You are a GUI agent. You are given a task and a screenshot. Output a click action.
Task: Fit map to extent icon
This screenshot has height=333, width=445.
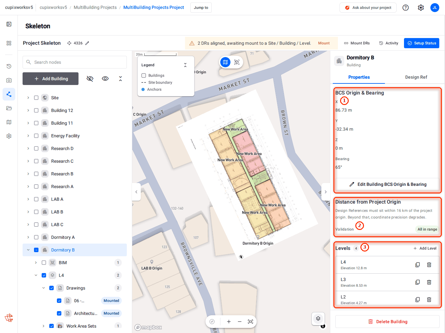click(250, 322)
